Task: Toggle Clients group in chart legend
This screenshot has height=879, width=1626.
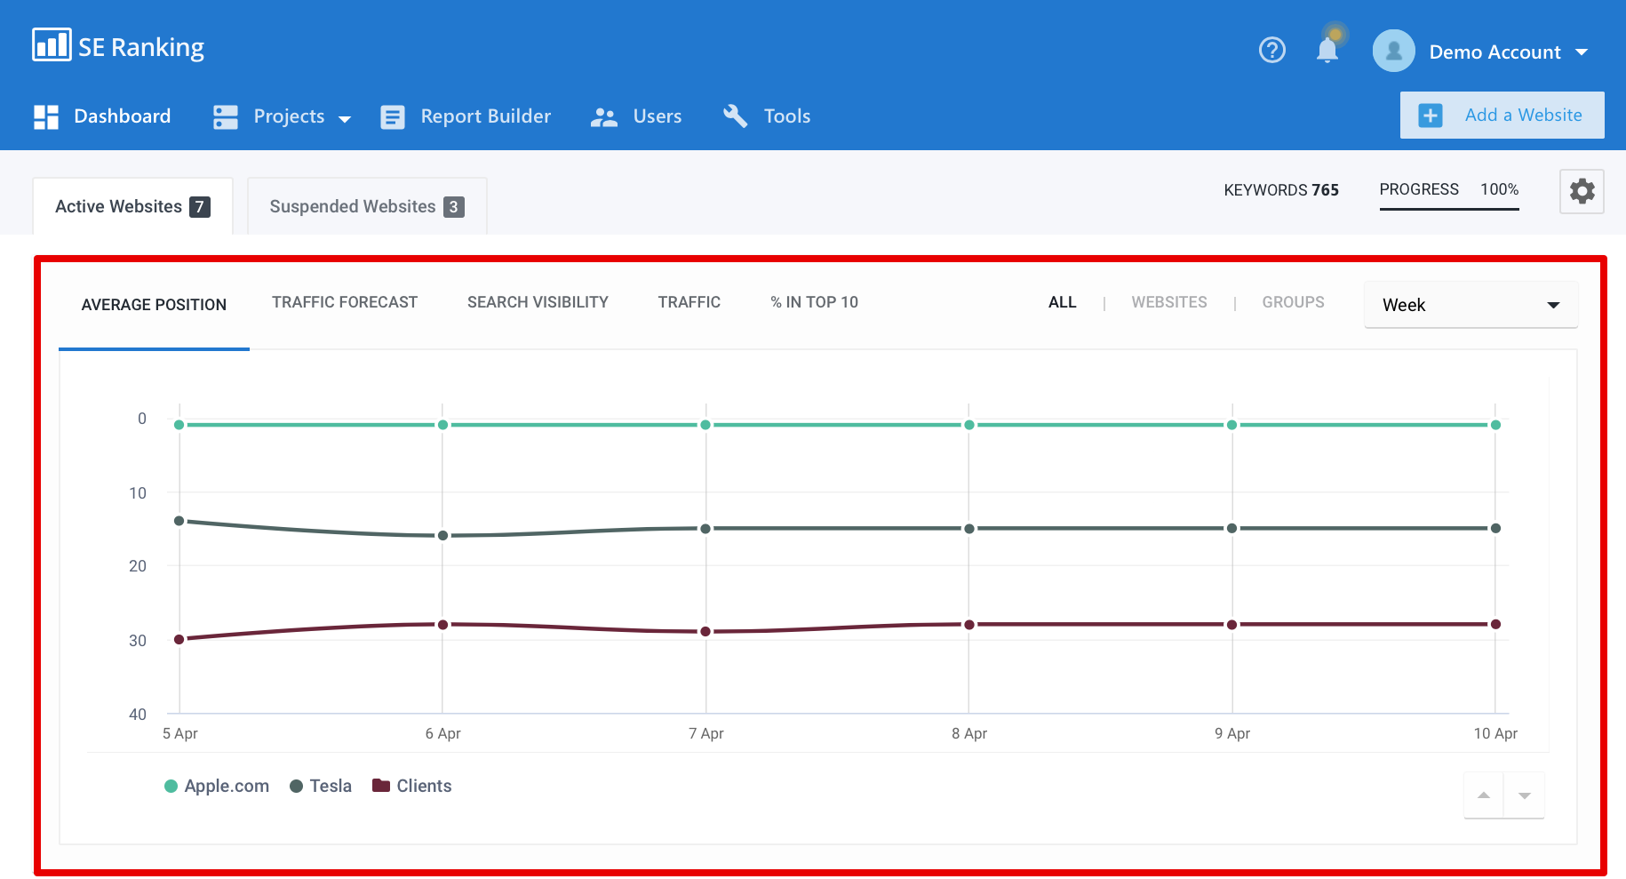Action: pos(412,786)
